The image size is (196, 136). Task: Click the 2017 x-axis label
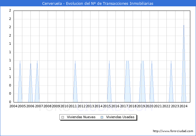[x=124, y=106]
